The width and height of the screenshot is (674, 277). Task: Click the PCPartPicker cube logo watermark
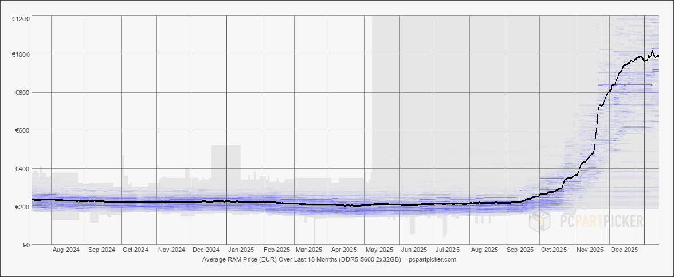click(x=540, y=221)
